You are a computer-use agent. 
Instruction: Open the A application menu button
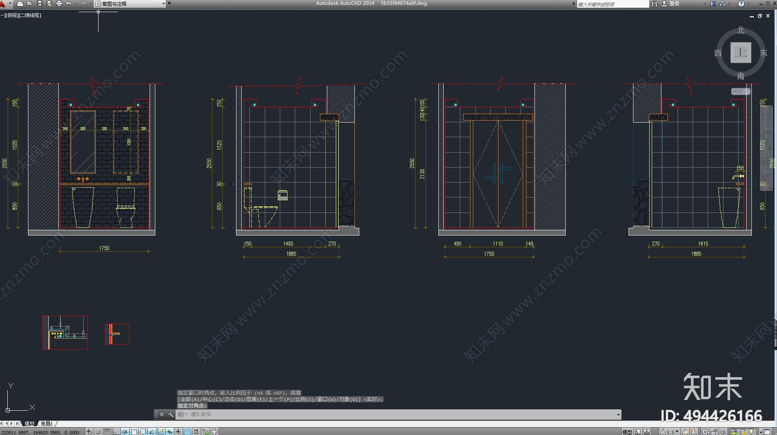(x=4, y=3)
